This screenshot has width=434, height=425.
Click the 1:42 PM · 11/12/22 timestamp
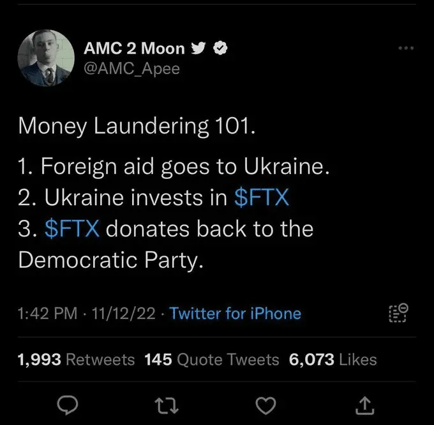coord(83,314)
